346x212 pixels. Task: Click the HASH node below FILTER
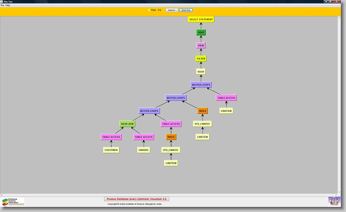[x=201, y=72]
